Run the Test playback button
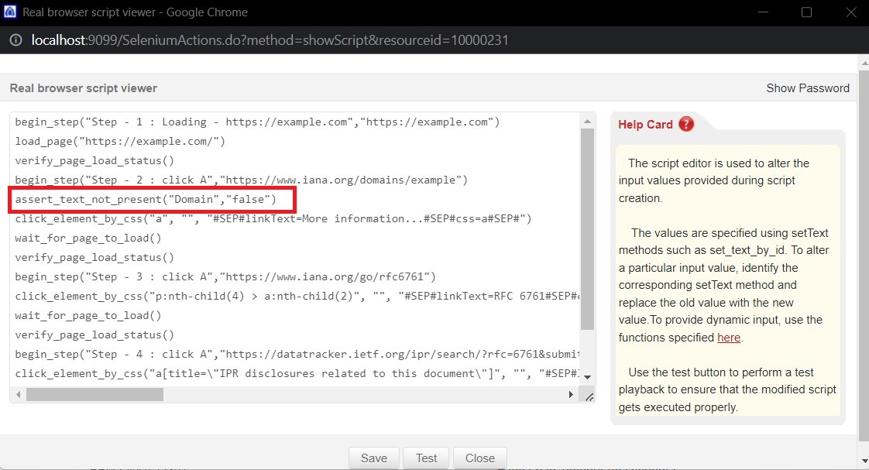 click(426, 458)
